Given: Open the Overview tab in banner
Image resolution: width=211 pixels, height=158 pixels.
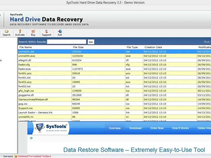Looking at the screenshot, I should [x=115, y=128].
